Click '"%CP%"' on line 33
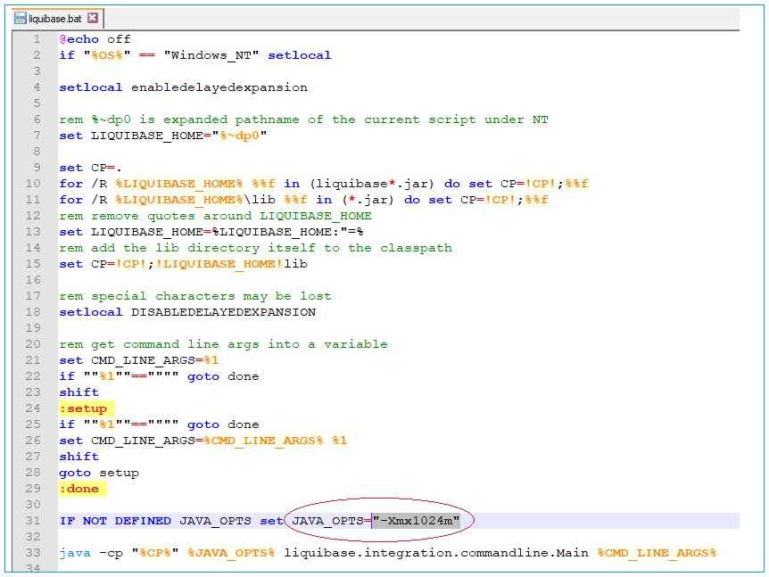Image resolution: width=769 pixels, height=577 pixels. pos(155,553)
